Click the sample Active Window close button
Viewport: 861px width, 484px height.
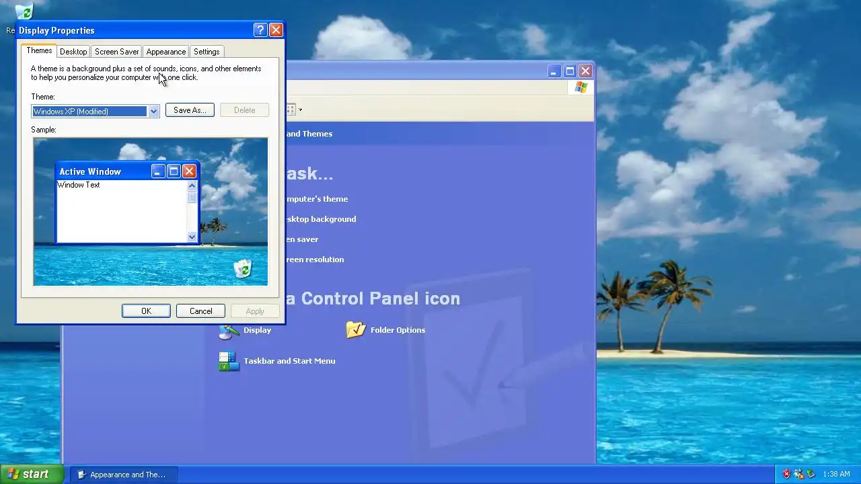tap(189, 171)
